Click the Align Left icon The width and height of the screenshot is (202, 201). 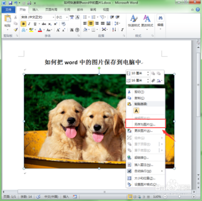click(85, 23)
